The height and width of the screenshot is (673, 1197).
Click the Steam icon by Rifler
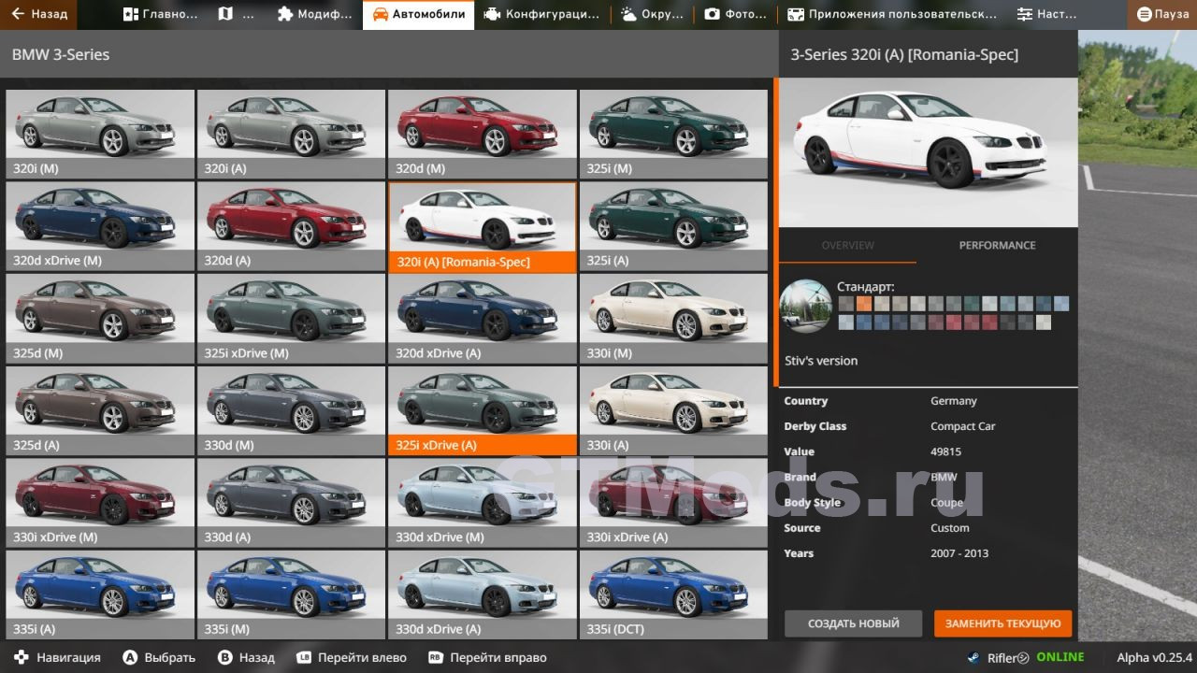(973, 657)
